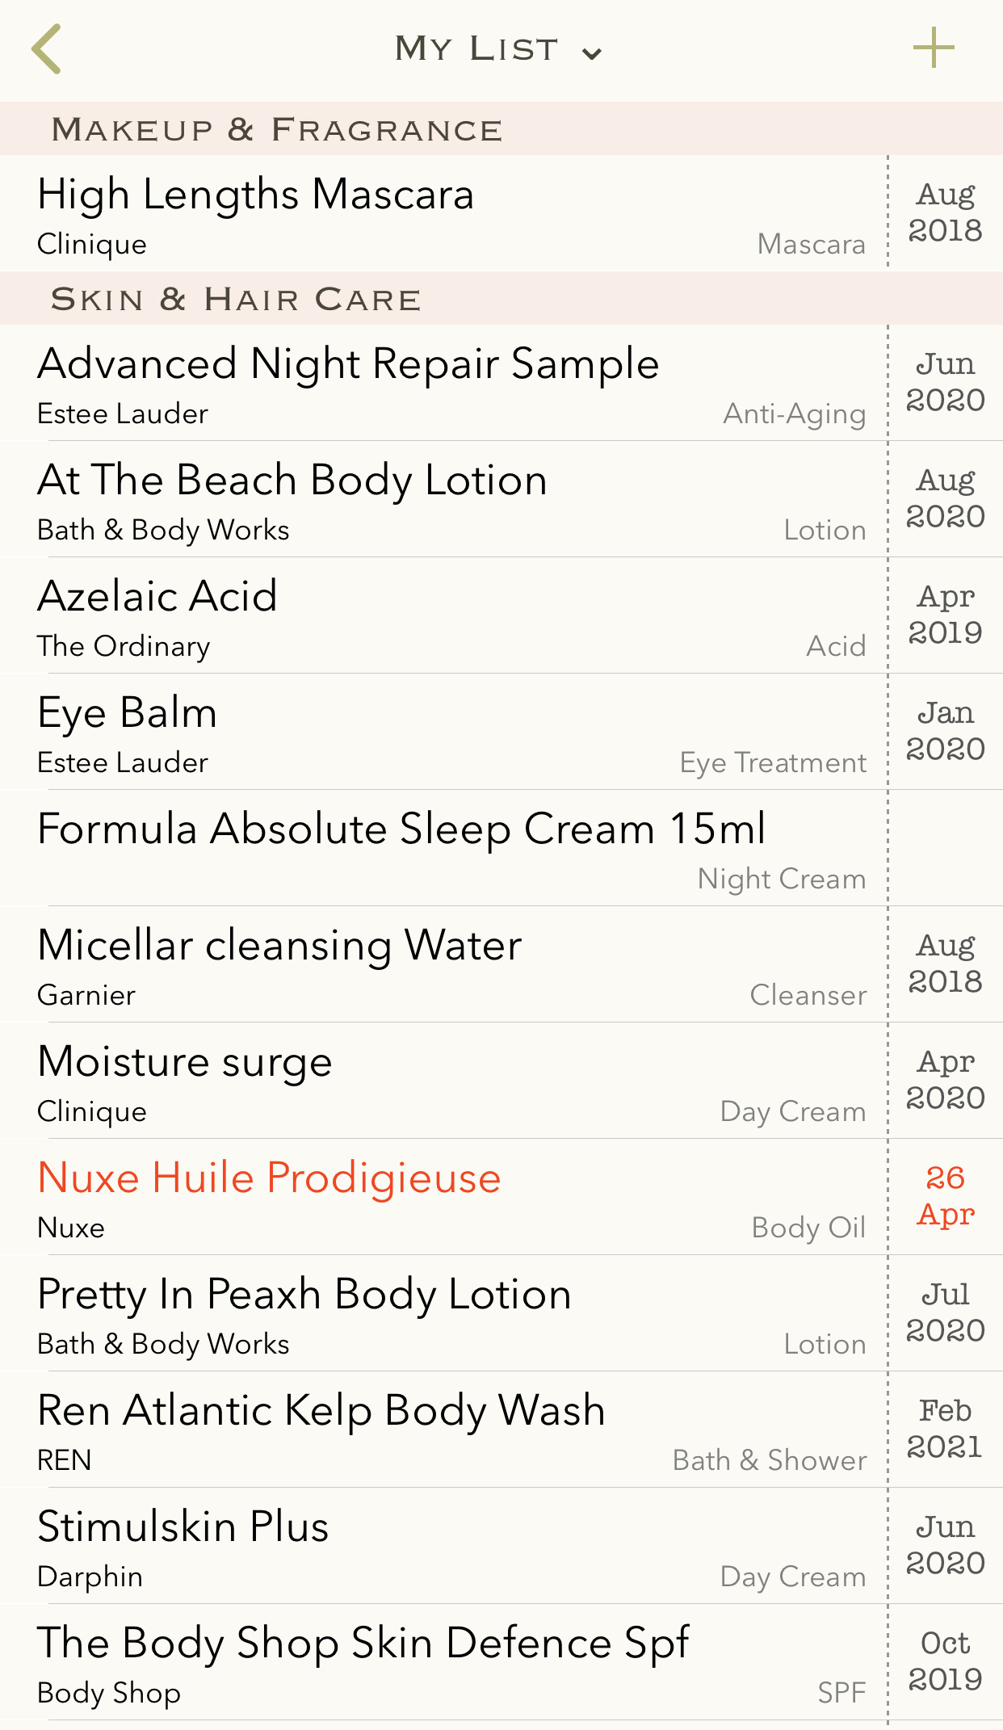Open High Lengths Mascara entry
The width and height of the screenshot is (1003, 1730).
tap(255, 195)
